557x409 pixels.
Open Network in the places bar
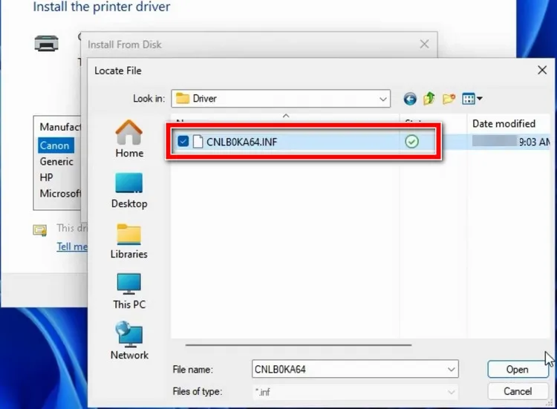[x=129, y=341]
